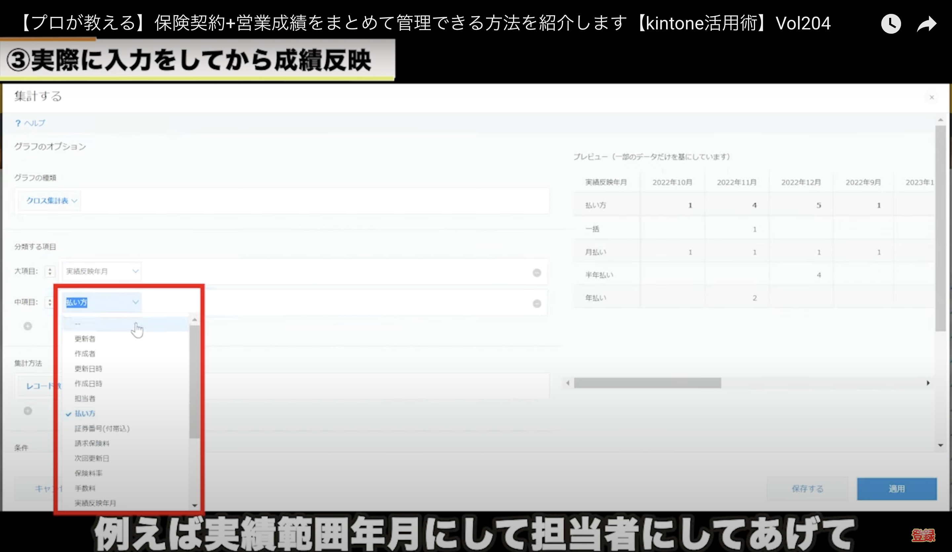This screenshot has width=952, height=552.
Task: Remove the 中項目 row with minus icon
Action: 536,304
